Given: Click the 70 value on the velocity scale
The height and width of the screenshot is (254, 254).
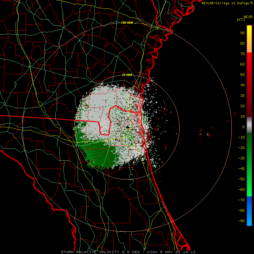Looking at the screenshot, I should (x=242, y=54).
